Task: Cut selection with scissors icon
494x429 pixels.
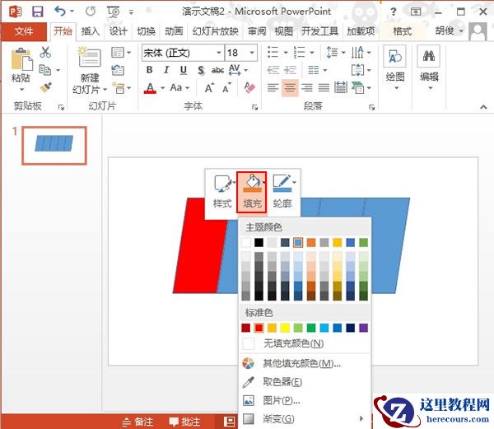Action: click(45, 52)
